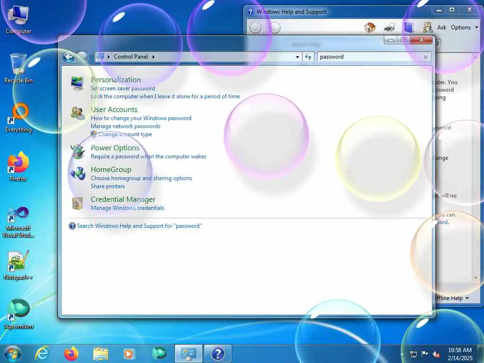Image resolution: width=484 pixels, height=363 pixels.
Task: Search Windows Help and Support for password
Action: pos(139,226)
